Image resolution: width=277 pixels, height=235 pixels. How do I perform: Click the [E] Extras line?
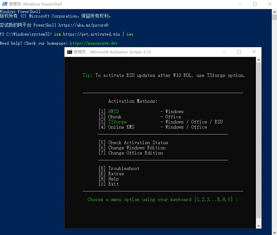[x=111, y=174]
